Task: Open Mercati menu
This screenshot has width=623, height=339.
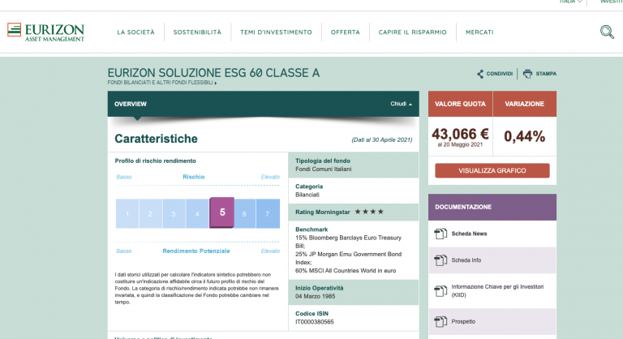Action: [479, 32]
